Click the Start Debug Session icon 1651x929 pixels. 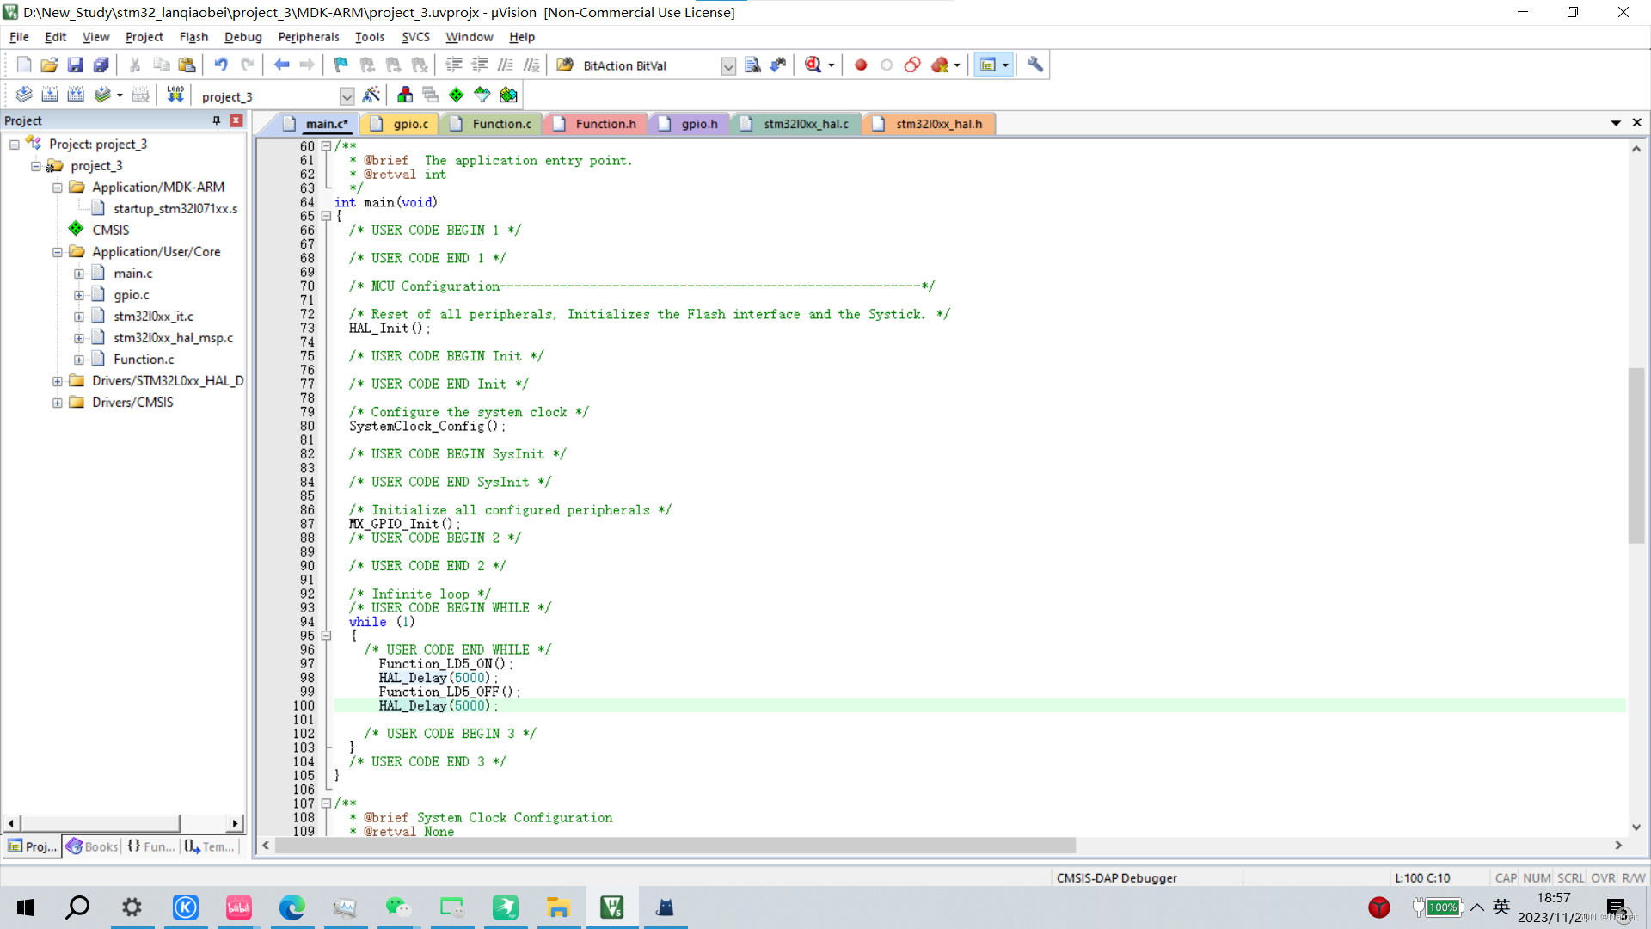pyautogui.click(x=814, y=65)
